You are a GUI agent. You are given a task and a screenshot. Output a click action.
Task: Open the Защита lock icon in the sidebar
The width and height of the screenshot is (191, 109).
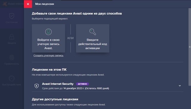pyautogui.click(x=12, y=37)
